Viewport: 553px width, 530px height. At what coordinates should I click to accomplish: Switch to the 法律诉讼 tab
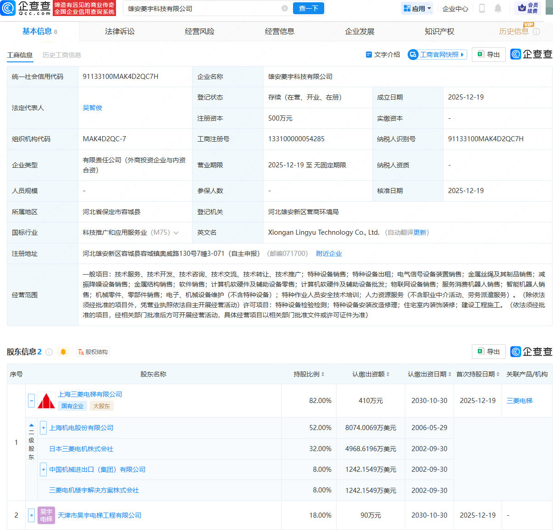pos(120,31)
